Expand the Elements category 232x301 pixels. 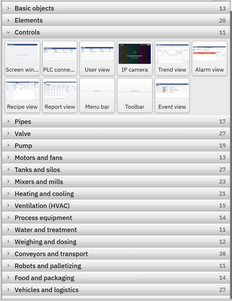(116, 20)
